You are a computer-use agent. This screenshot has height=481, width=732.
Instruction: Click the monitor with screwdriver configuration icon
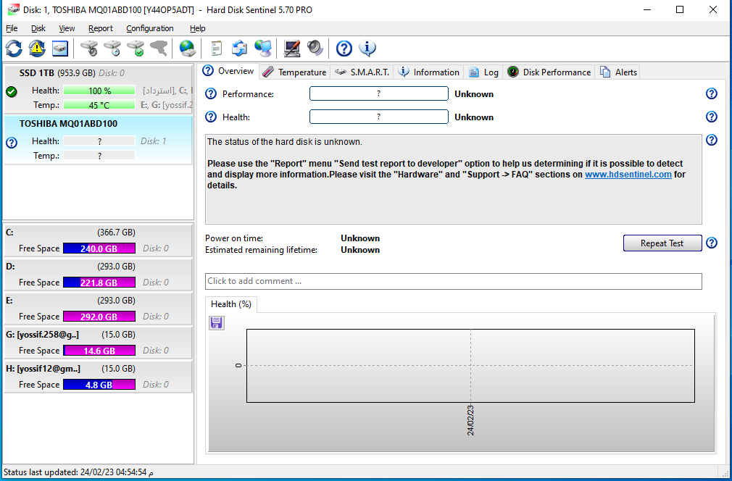coord(292,48)
